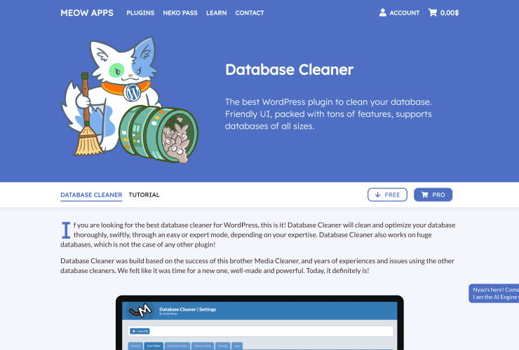Open the Neko Pass menu item

click(x=180, y=13)
